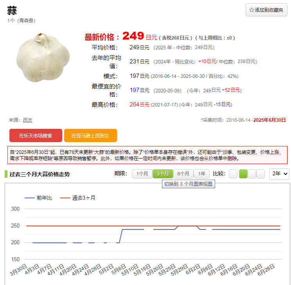This screenshot has height=285, width=291.
Task: Open the 西友 source link
Action: (x=27, y=120)
